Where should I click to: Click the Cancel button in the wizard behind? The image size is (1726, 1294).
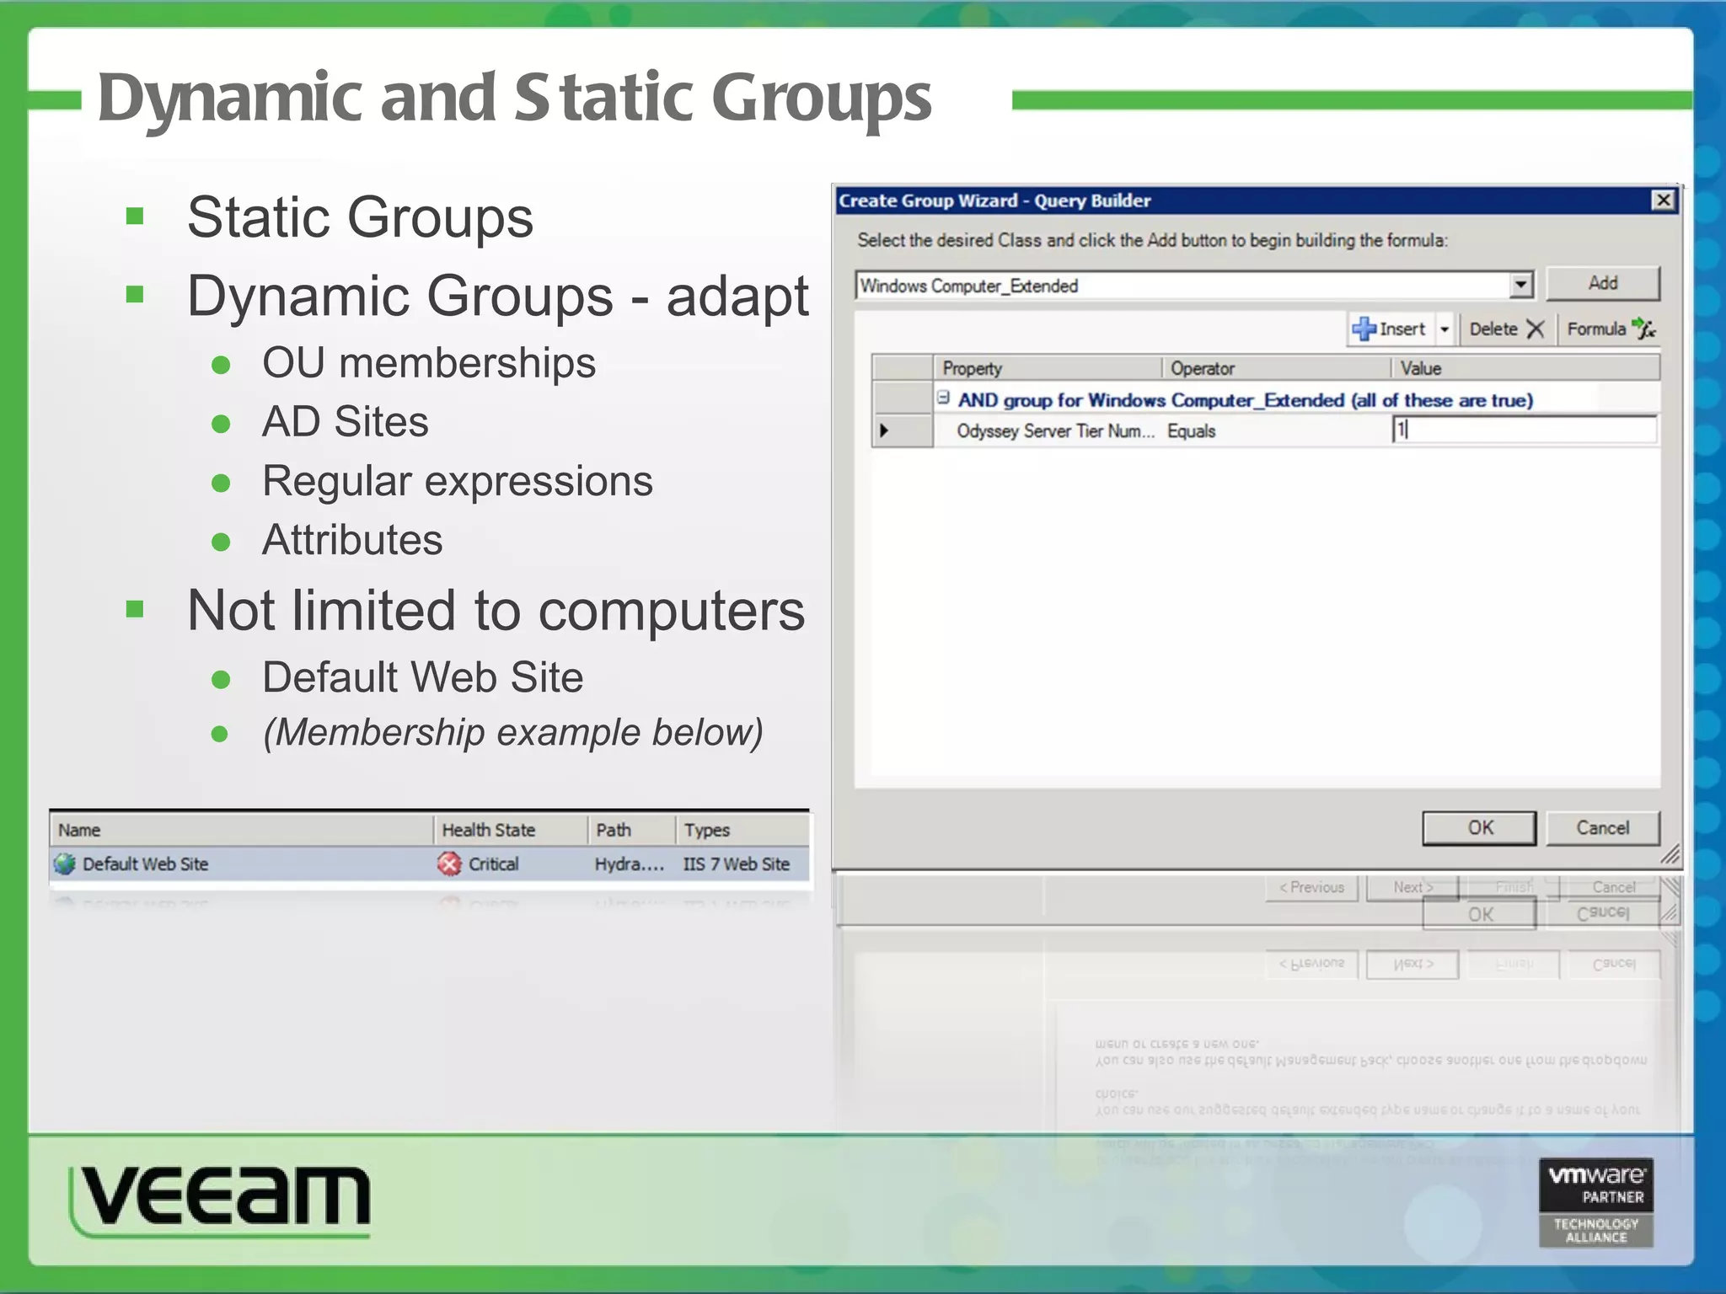click(x=1613, y=887)
